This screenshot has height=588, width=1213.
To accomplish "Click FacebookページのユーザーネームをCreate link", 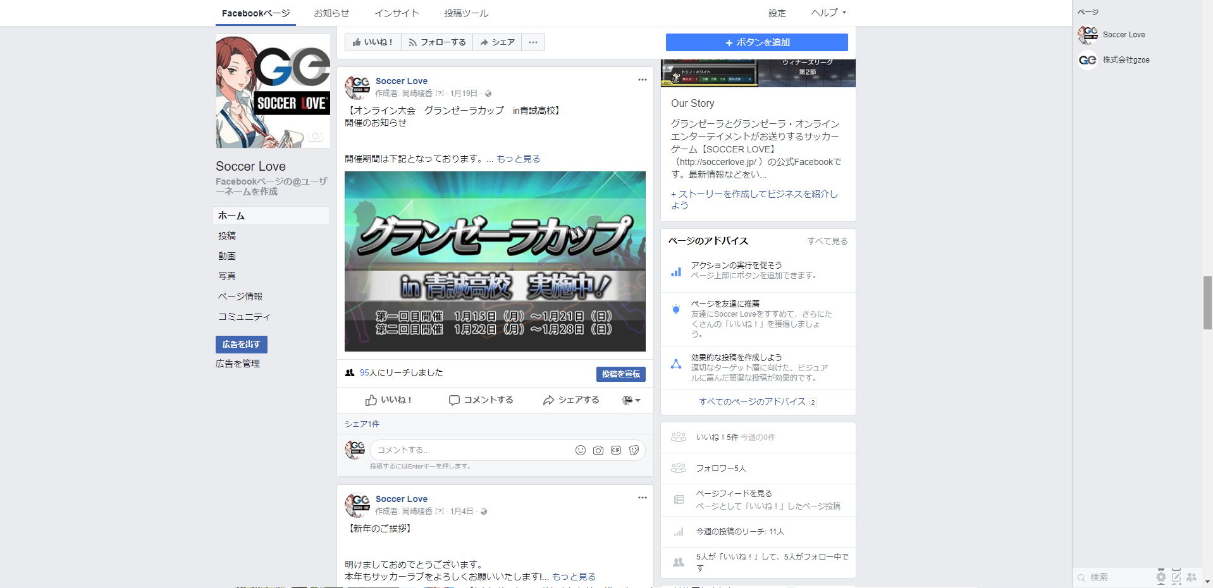I will tap(271, 187).
